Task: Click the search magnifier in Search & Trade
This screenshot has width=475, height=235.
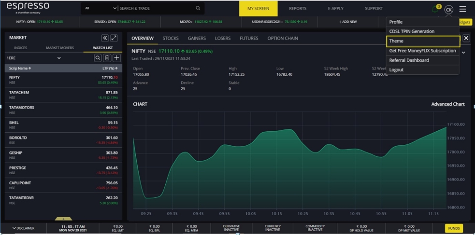Action: click(x=198, y=8)
